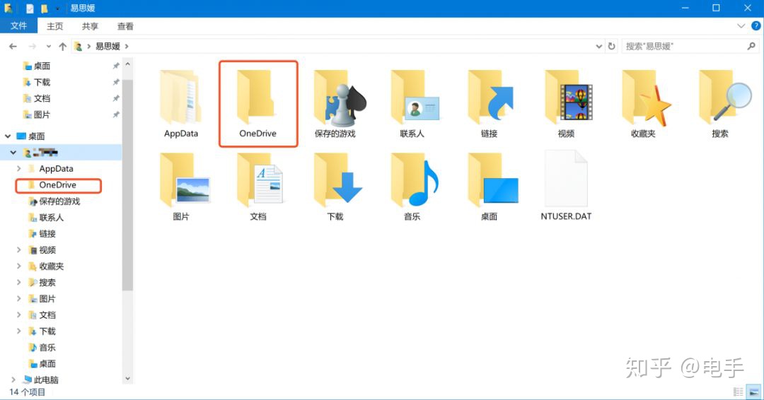Go forward with the forward arrow
This screenshot has height=400, width=764.
[x=32, y=46]
